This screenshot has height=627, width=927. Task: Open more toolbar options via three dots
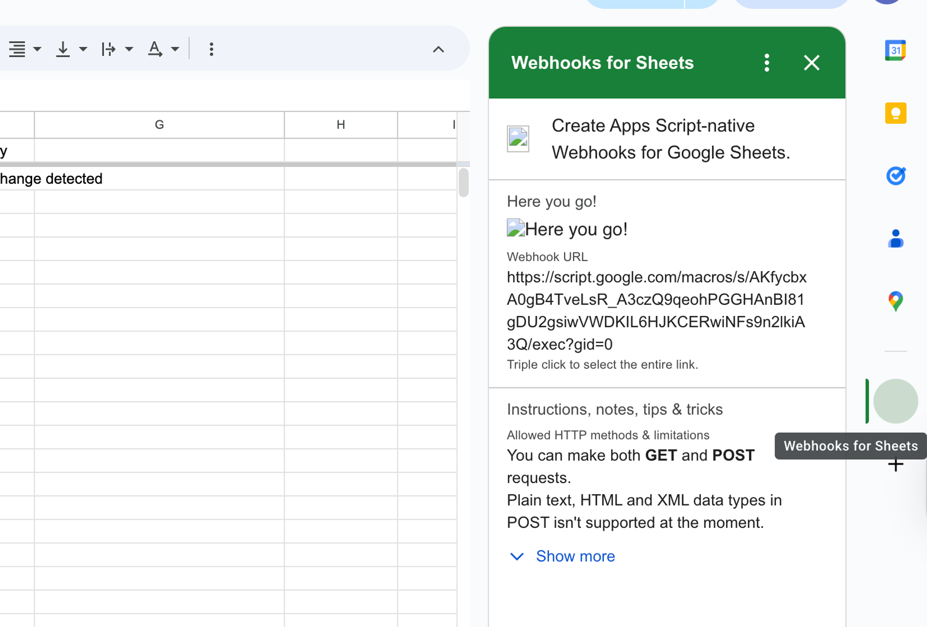click(211, 49)
